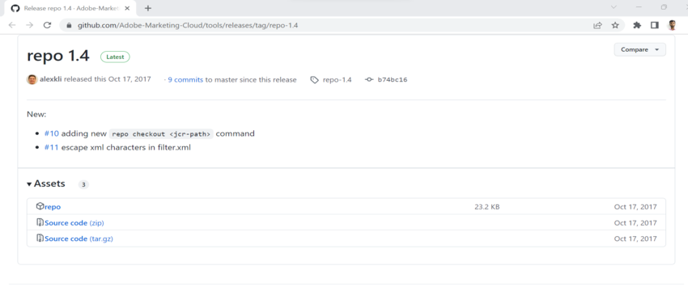688x291 pixels.
Task: Select the Release repo 1.4 browser tab
Action: pyautogui.click(x=71, y=8)
